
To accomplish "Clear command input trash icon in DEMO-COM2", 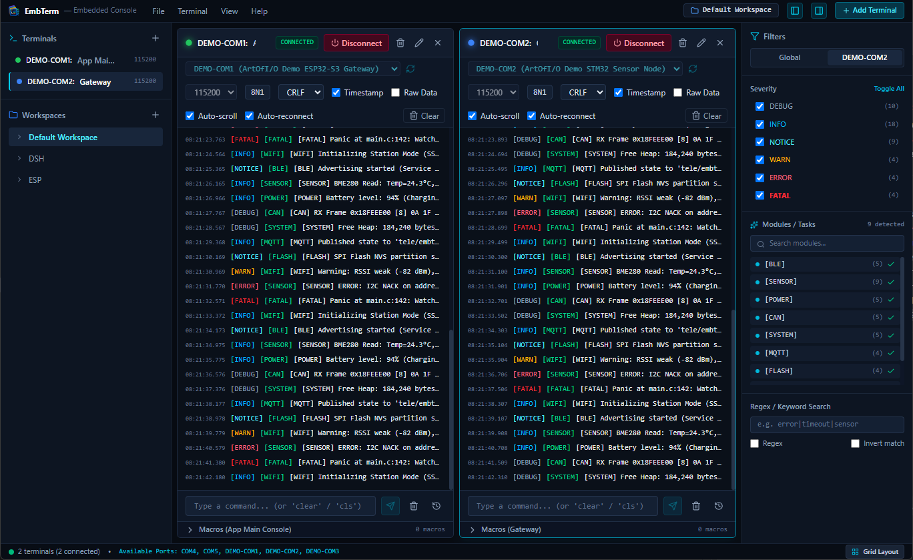I will tap(696, 506).
